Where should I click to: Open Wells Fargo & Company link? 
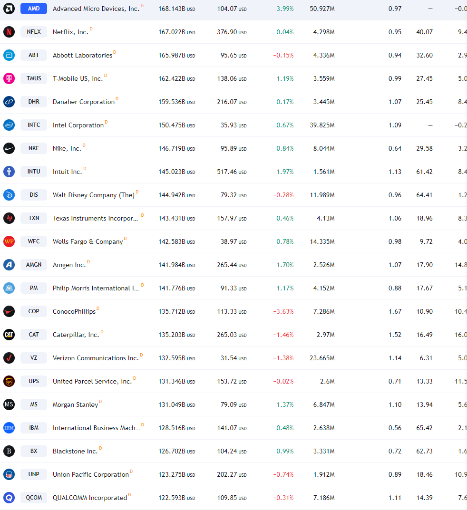88,241
